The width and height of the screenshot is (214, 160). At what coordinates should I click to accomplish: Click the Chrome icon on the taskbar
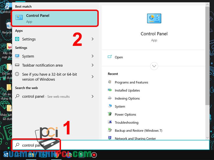coord(56,155)
